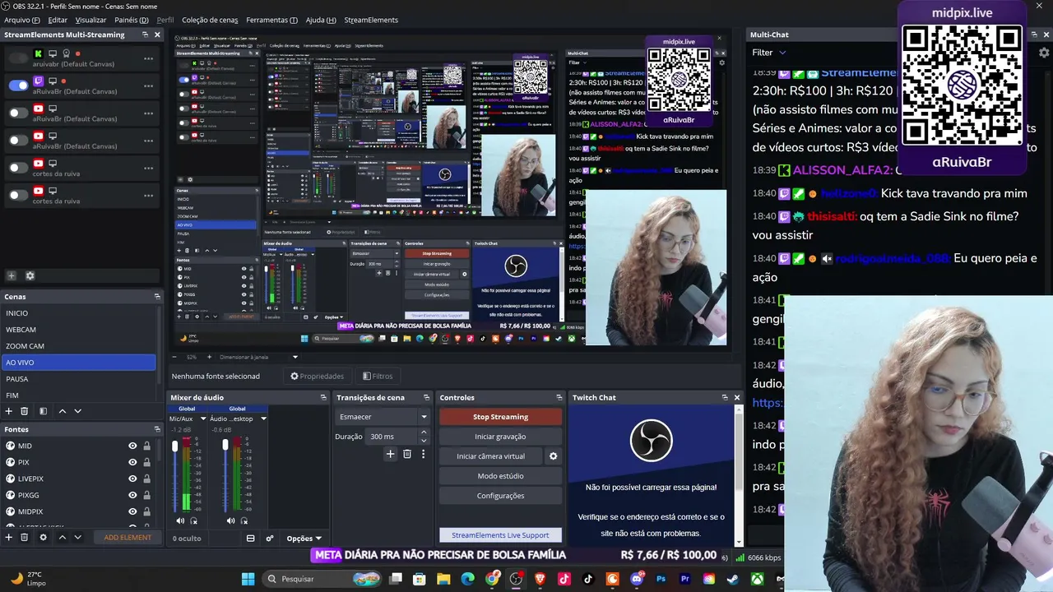Open the transition properties three-dot menu
This screenshot has height=592, width=1053.
point(424,454)
